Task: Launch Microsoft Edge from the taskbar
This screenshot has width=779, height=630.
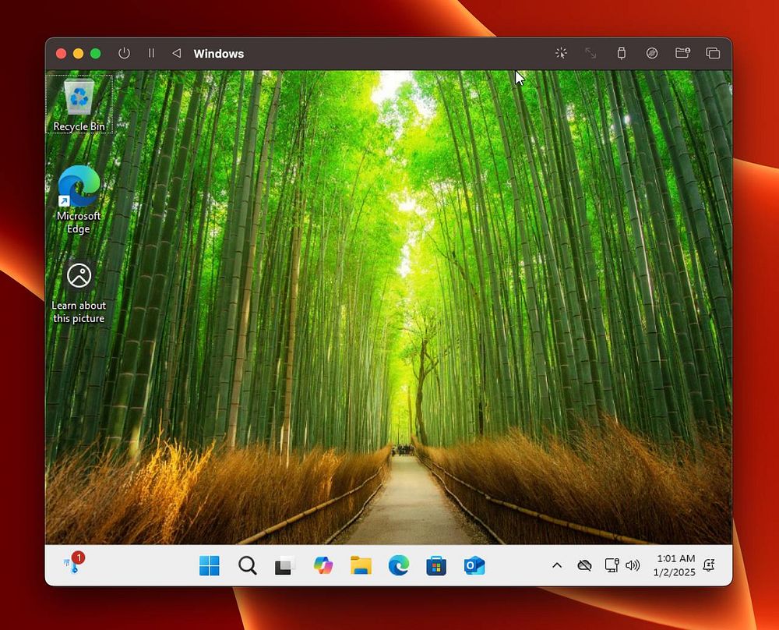Action: pos(398,565)
